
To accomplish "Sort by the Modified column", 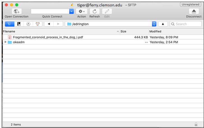I will tap(176, 32).
